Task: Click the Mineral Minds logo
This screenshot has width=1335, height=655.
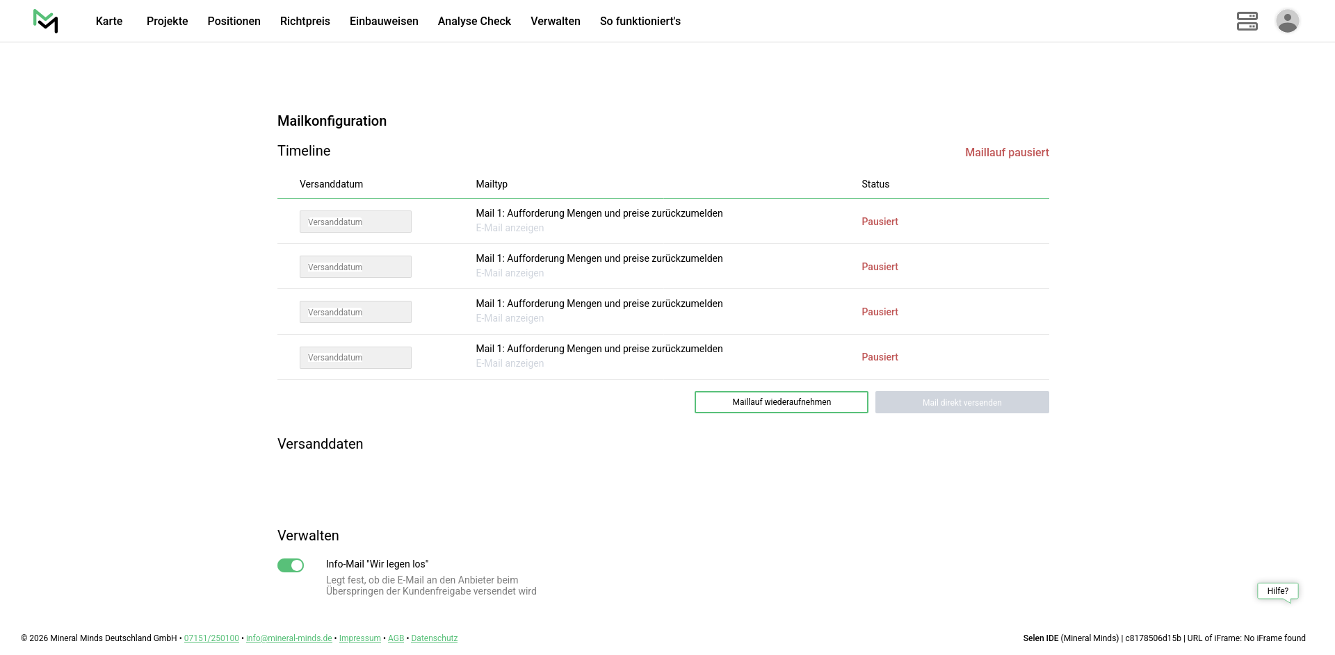Action: [x=45, y=21]
